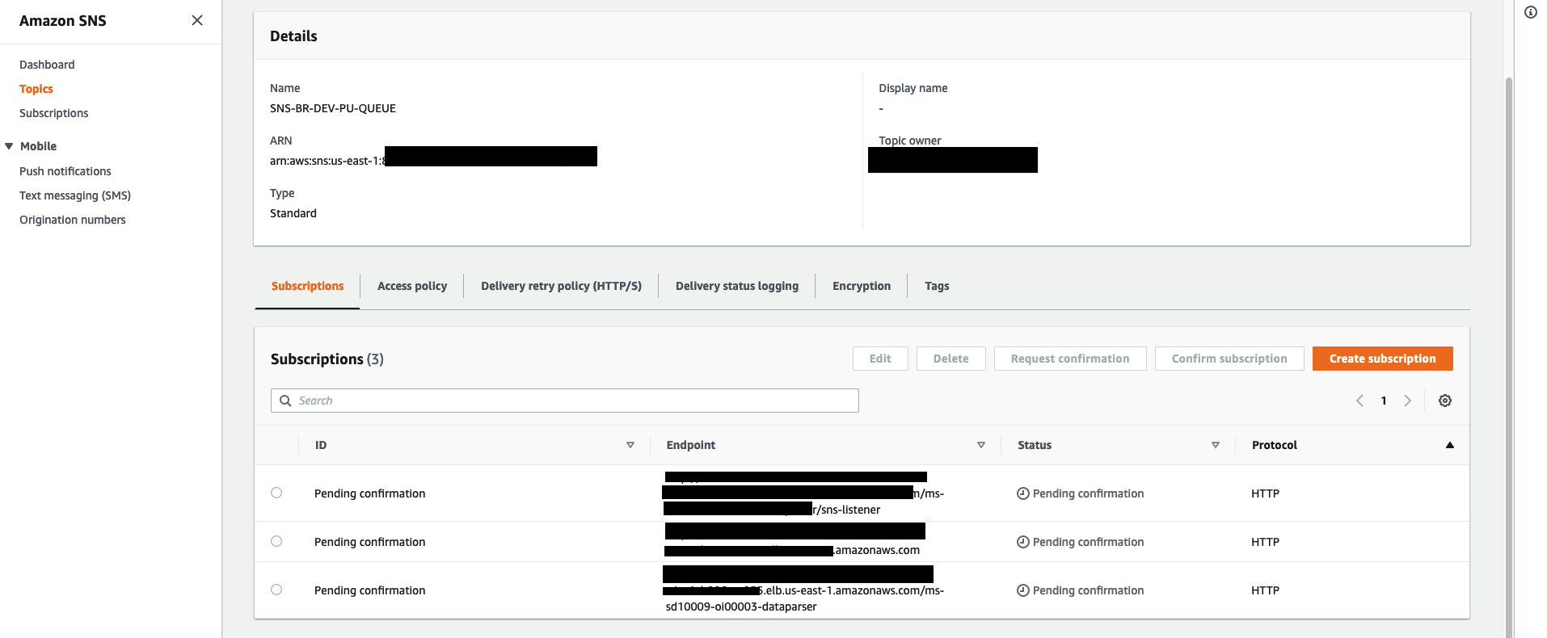Toggle Protocol column ascending sort arrow
The image size is (1547, 638).
[x=1450, y=445]
